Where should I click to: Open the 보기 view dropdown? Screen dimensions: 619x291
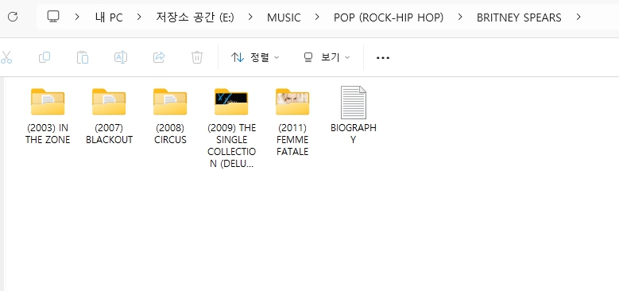tap(327, 58)
